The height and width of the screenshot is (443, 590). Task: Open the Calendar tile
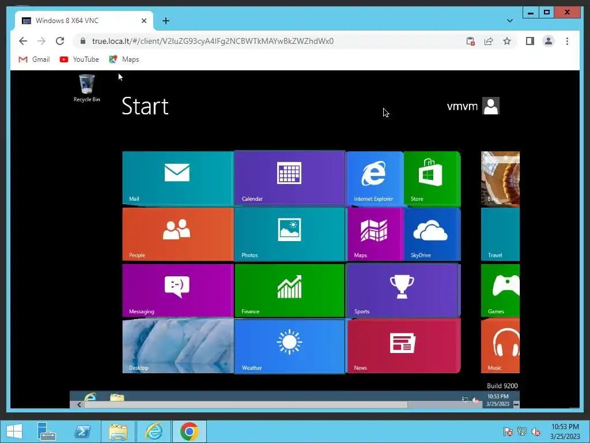coord(289,178)
